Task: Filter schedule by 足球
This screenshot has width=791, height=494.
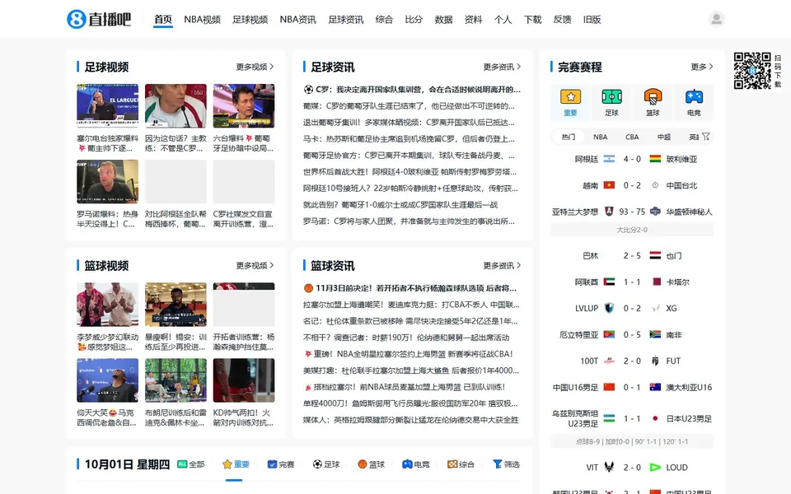Action: click(x=326, y=464)
